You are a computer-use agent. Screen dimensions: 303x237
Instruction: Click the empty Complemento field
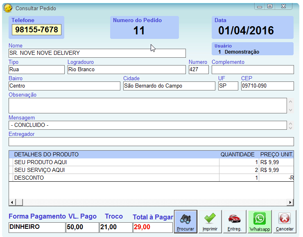253,70
